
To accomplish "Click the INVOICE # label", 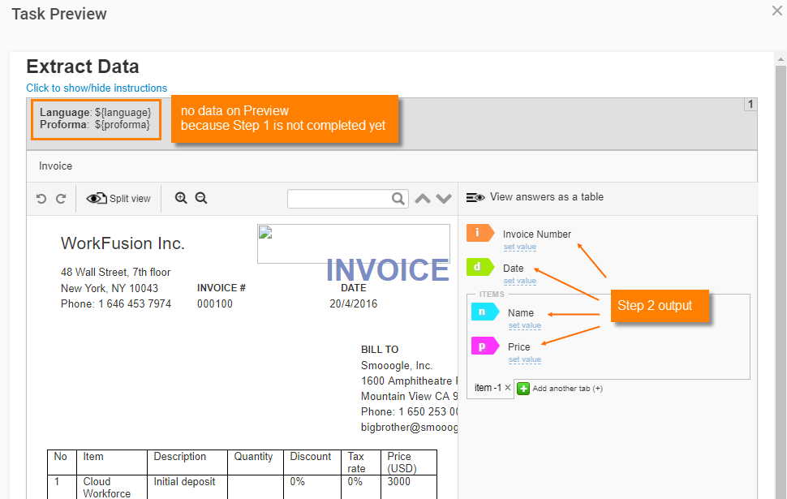I will click(x=221, y=288).
